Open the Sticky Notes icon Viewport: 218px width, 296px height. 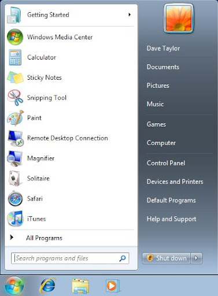(15, 77)
